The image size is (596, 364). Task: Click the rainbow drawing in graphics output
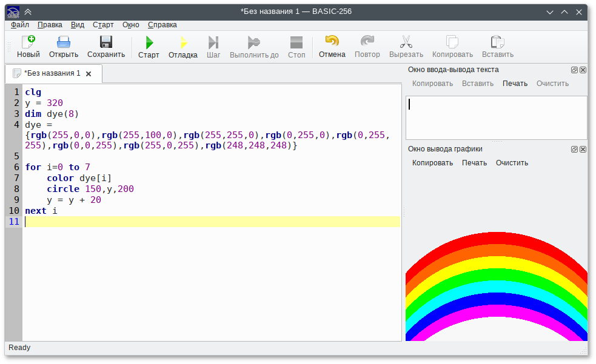(x=497, y=286)
